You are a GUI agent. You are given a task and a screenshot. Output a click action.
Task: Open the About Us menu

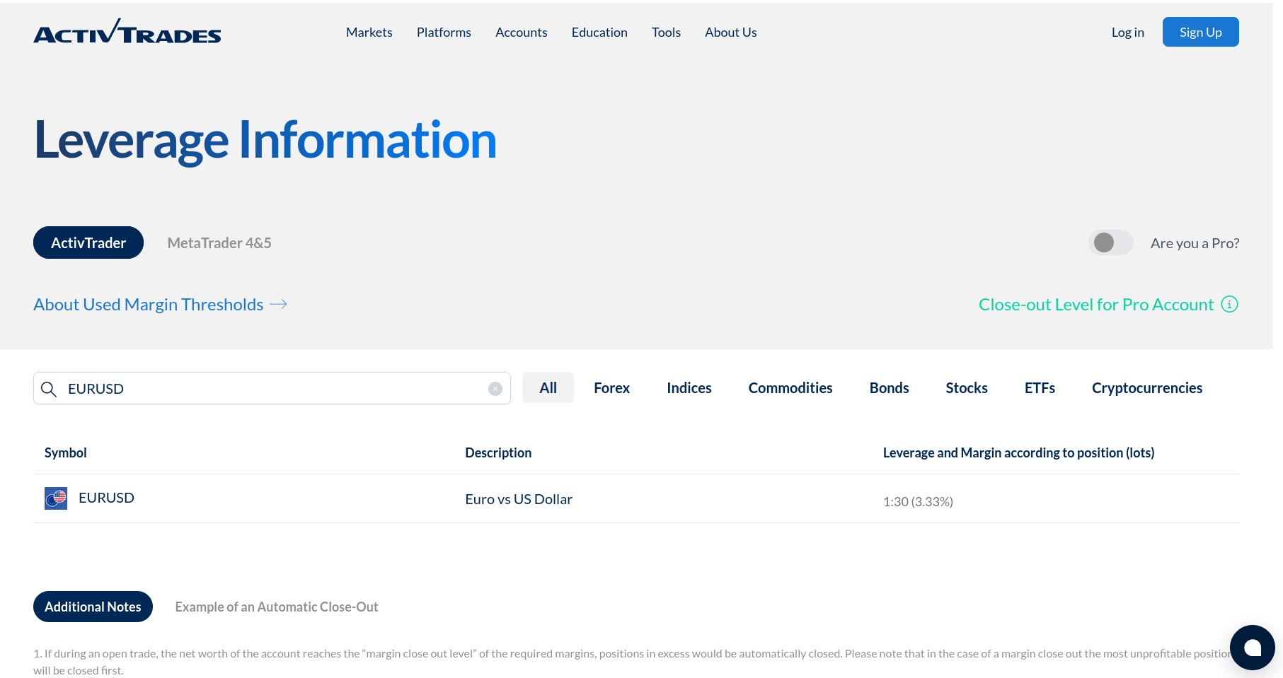(731, 33)
